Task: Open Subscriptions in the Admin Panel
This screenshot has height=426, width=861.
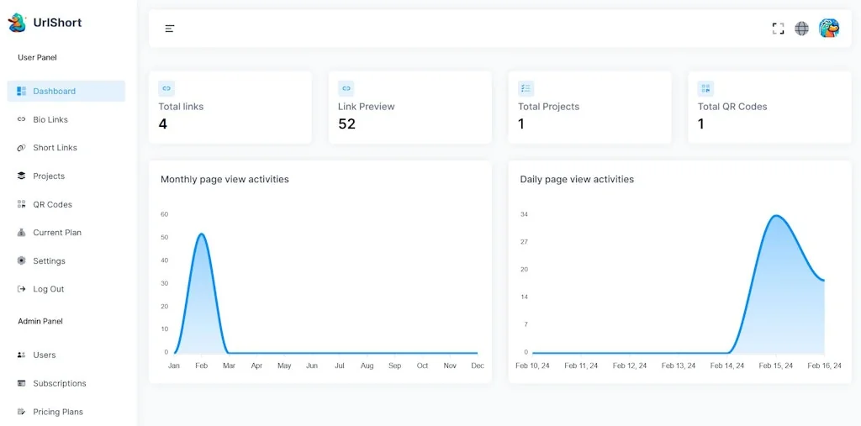Action: (59, 384)
